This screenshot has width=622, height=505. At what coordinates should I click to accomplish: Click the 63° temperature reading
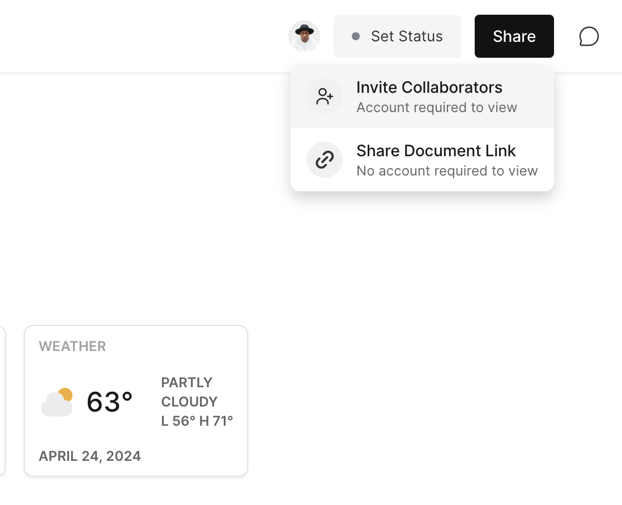pos(110,402)
